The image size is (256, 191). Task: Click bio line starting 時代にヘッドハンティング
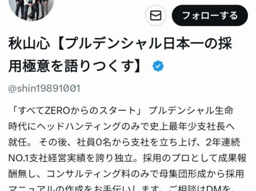(x=121, y=126)
